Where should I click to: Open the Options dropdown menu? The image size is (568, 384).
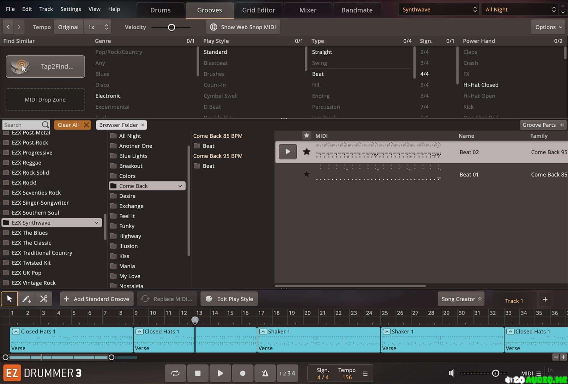(548, 27)
